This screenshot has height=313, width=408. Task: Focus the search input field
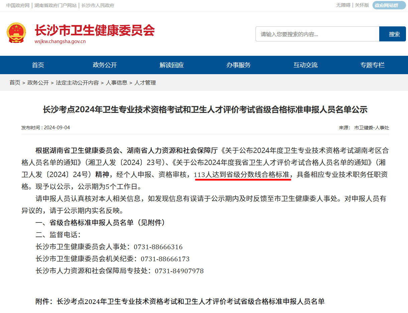pyautogui.click(x=317, y=34)
